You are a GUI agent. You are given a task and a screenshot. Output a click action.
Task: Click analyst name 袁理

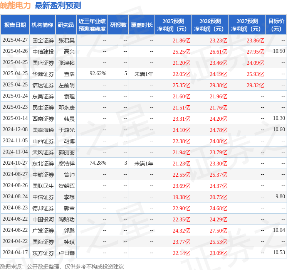tap(69, 96)
